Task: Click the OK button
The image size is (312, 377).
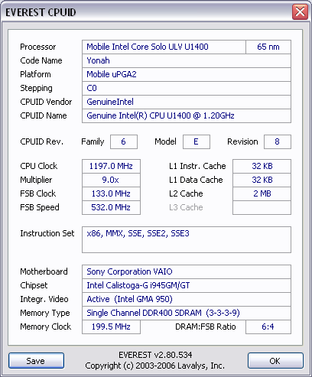Action: (x=275, y=361)
